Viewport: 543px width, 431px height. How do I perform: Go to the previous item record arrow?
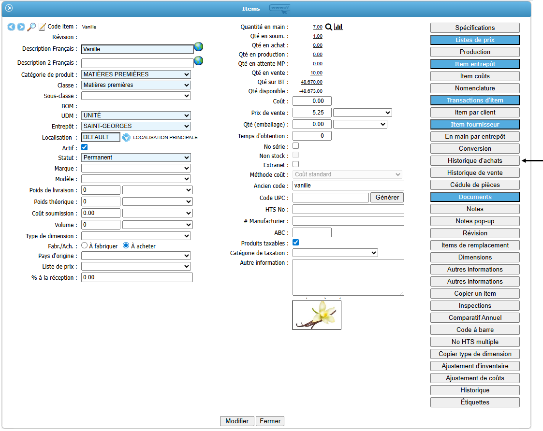click(11, 27)
